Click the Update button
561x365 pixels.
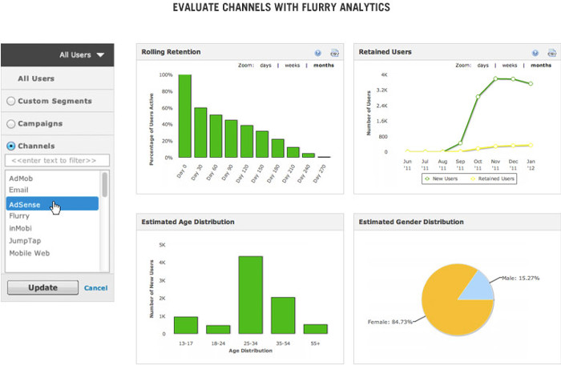[43, 287]
